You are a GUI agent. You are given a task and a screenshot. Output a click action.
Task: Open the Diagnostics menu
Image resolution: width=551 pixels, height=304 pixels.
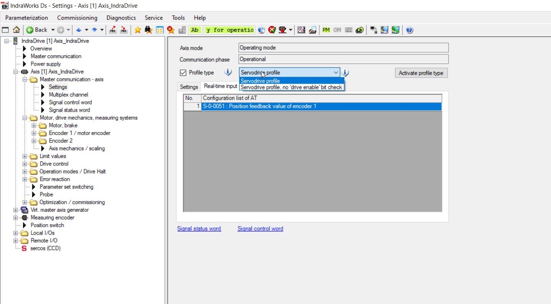pos(121,18)
